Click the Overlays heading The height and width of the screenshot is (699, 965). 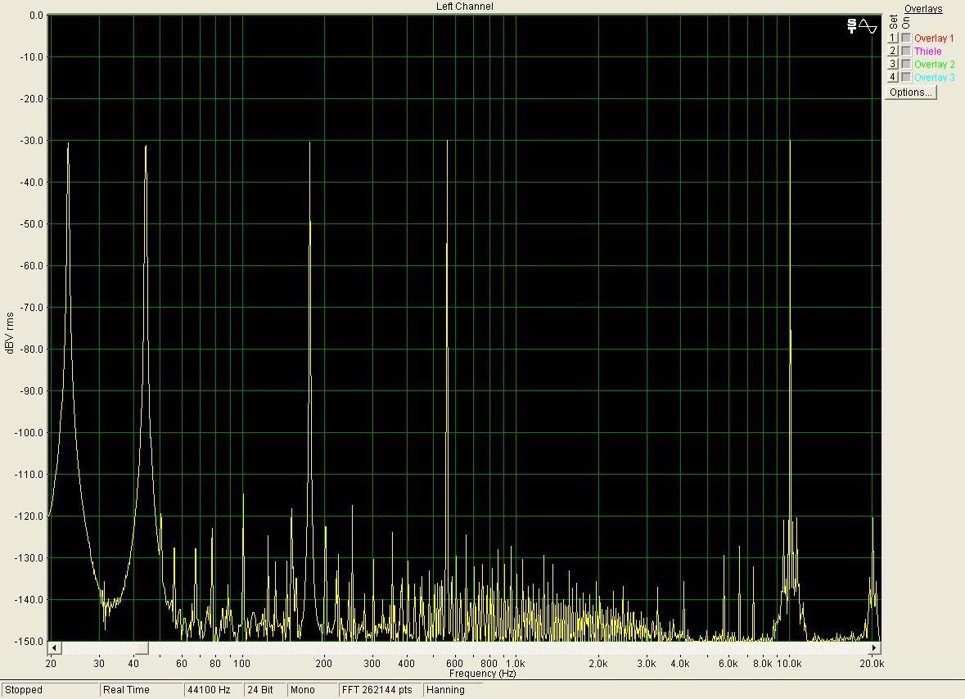923,9
